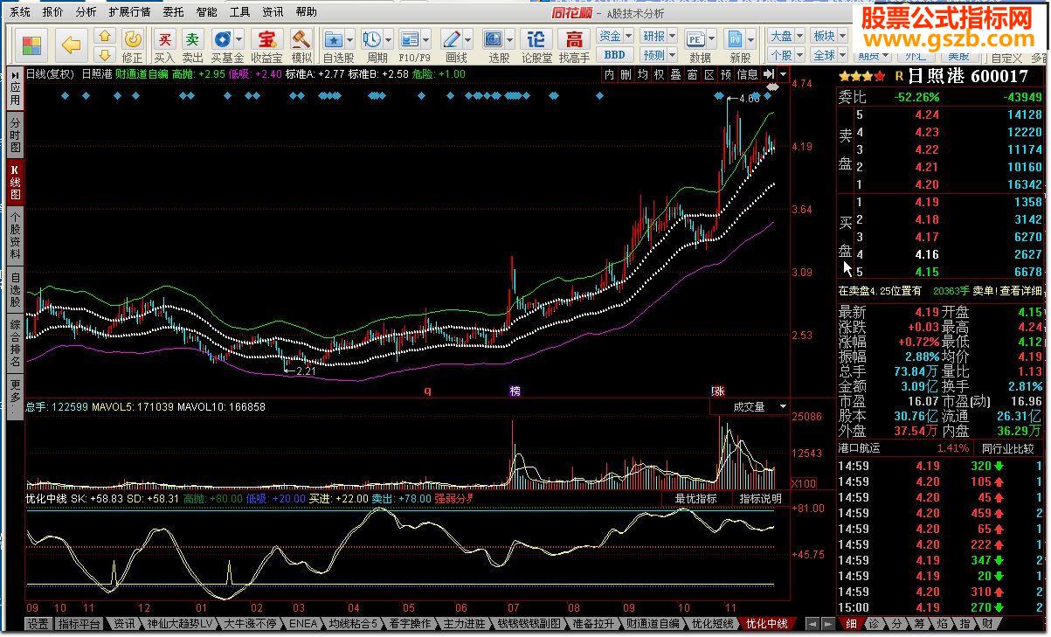Toggle the 区 interval statistics option
Screen dimensions: 1051x637
709,74
